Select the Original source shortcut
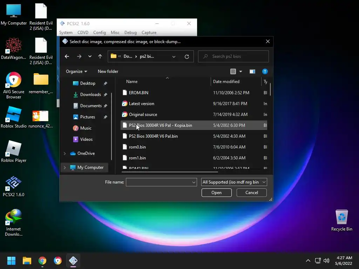This screenshot has height=269, width=359. tap(194, 115)
